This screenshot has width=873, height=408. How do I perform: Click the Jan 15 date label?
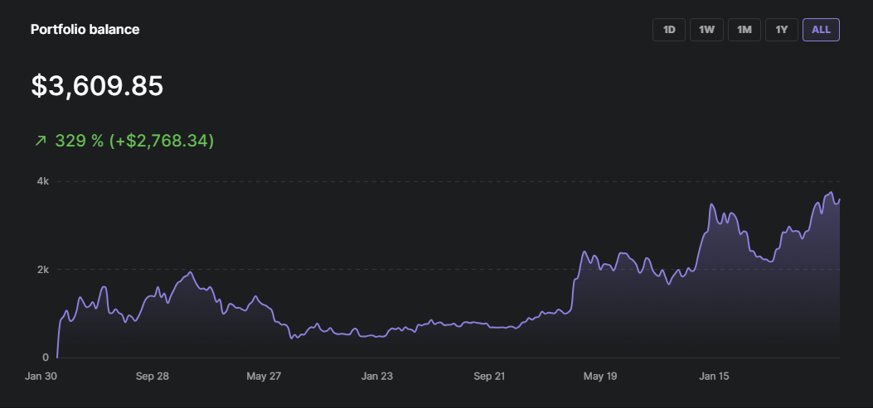click(714, 376)
